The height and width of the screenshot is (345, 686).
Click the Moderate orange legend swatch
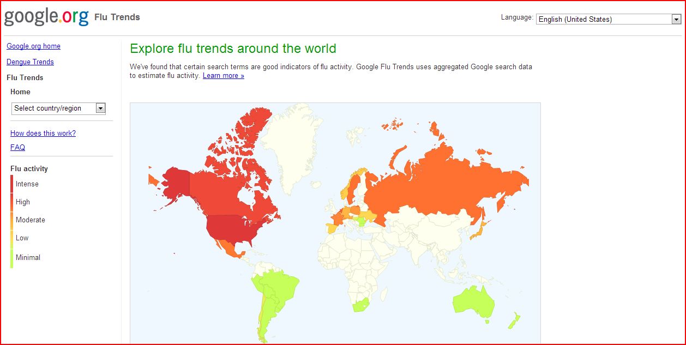pos(12,220)
